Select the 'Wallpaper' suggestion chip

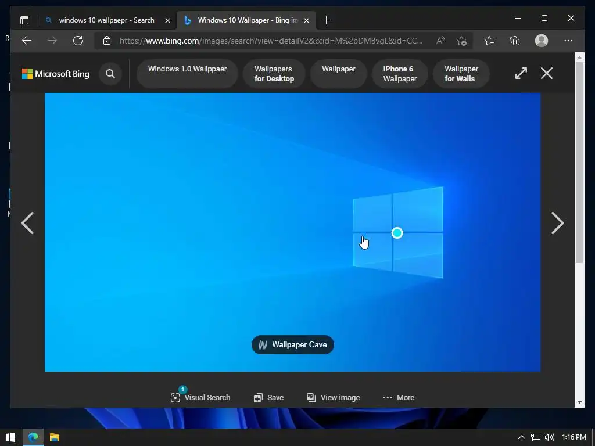339,74
